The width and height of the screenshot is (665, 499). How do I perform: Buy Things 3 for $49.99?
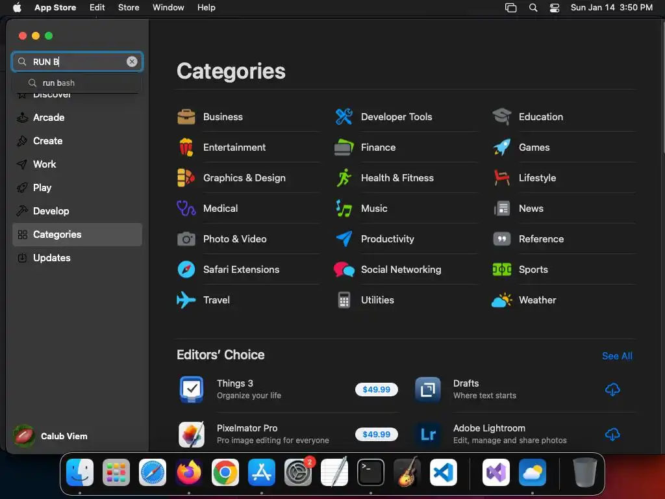[376, 390]
